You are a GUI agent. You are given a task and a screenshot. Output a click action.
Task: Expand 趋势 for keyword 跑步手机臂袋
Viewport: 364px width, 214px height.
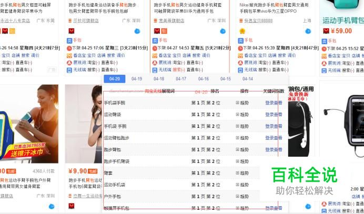click(x=242, y=161)
